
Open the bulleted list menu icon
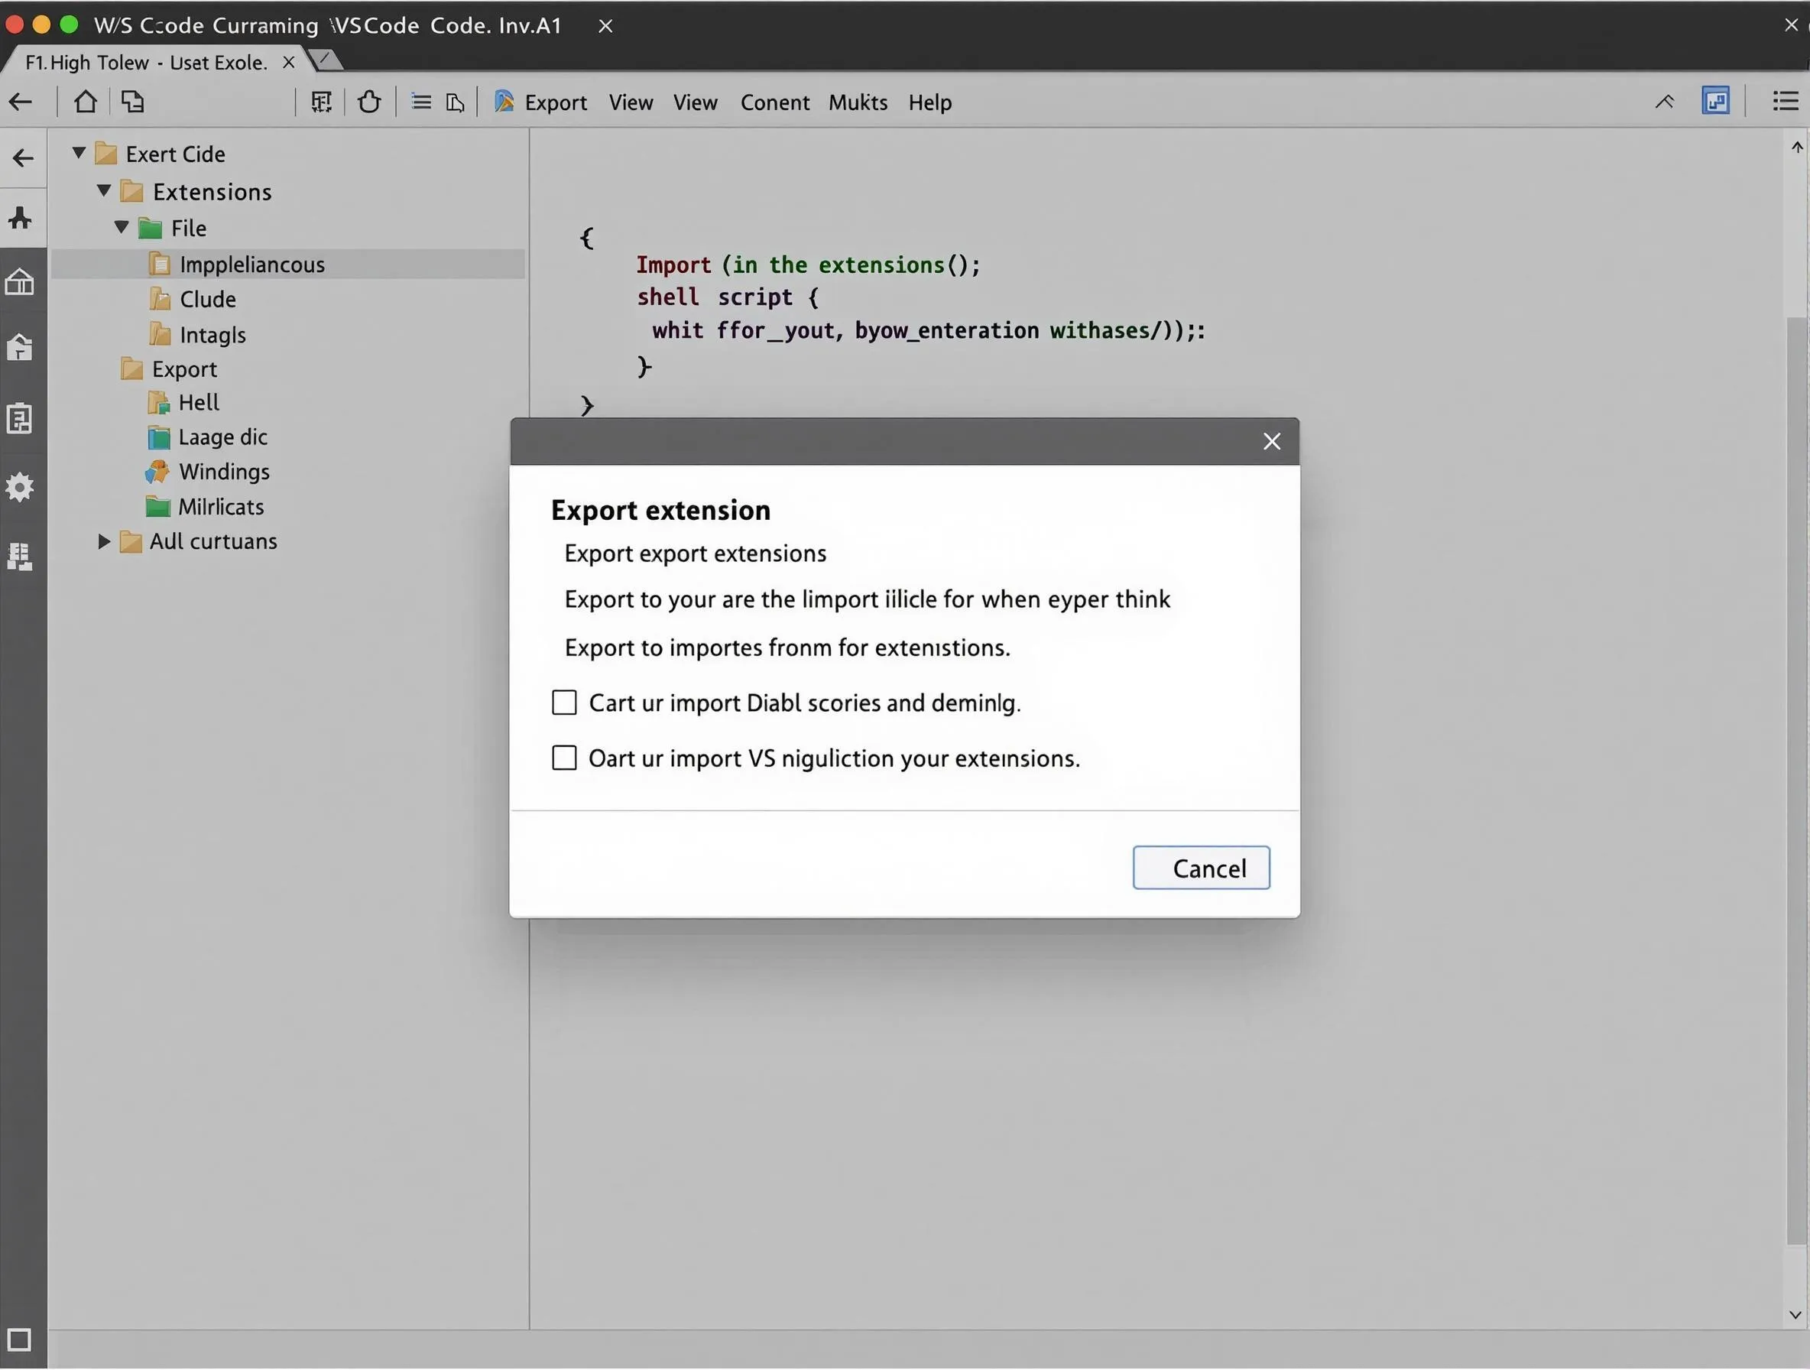point(1785,102)
